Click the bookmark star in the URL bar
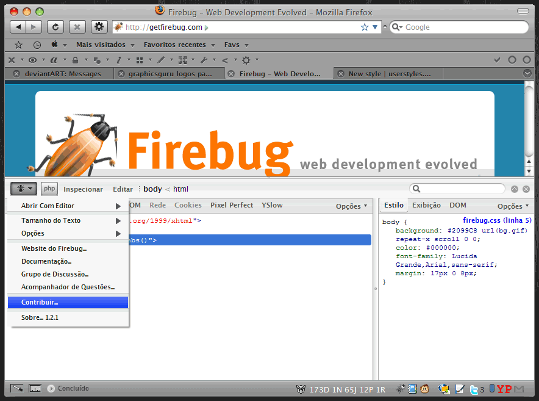Viewport: 539px width, 401px height. click(365, 27)
